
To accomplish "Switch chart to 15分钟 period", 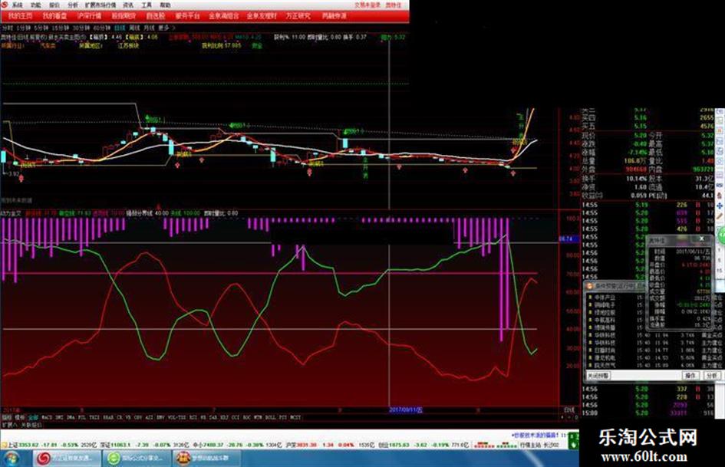I will click(61, 28).
